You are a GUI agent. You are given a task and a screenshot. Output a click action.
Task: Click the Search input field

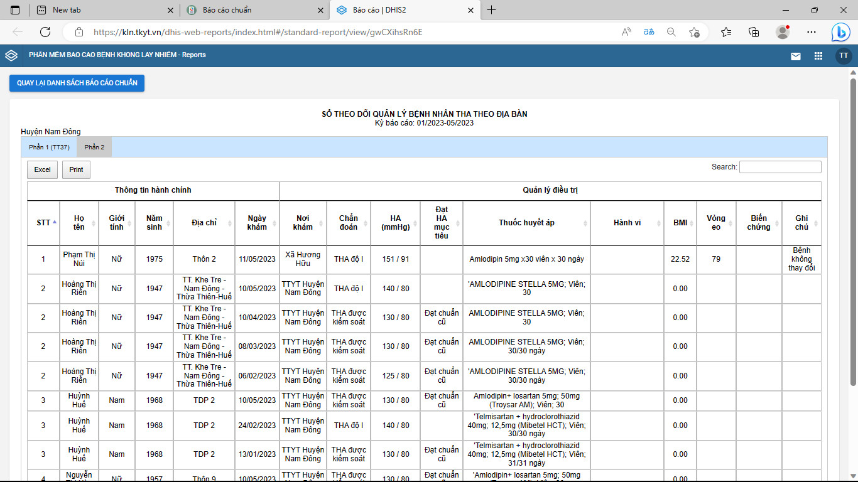point(779,167)
